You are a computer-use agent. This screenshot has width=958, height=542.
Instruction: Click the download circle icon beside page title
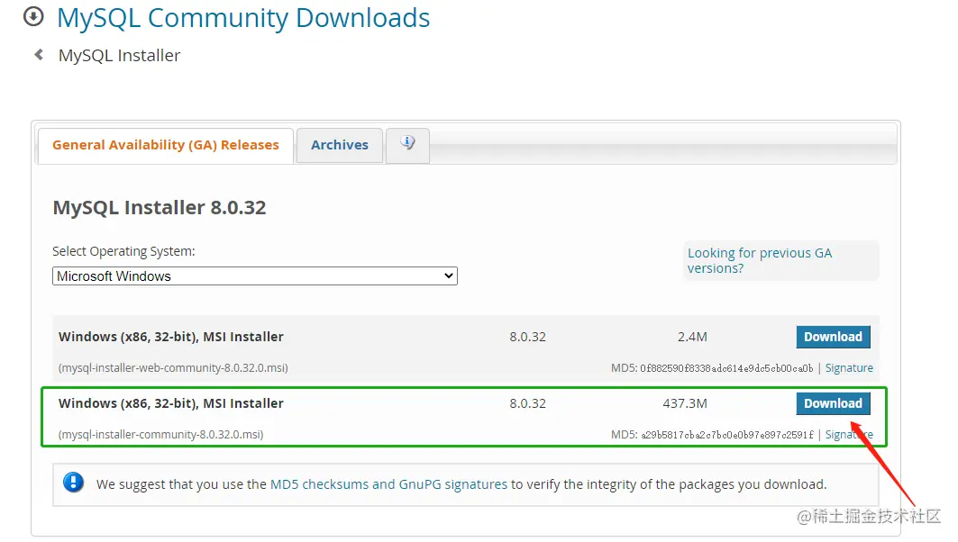pyautogui.click(x=33, y=16)
